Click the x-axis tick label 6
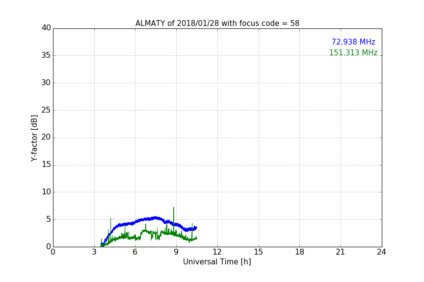424x282 pixels. (135, 252)
